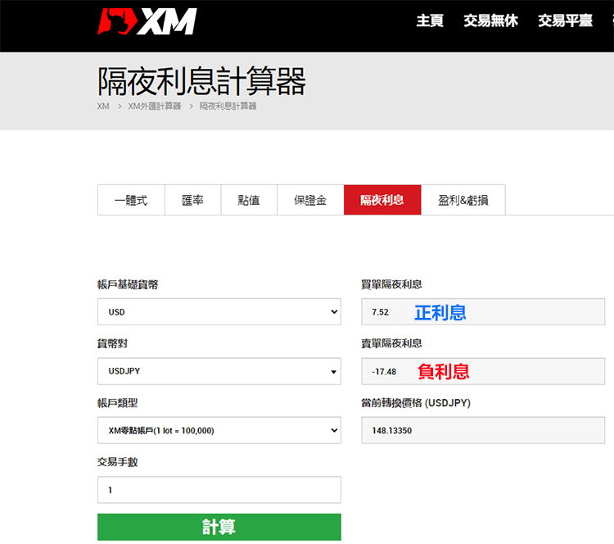Go to XM breadcrumb link
This screenshot has height=544, width=614.
tap(103, 107)
